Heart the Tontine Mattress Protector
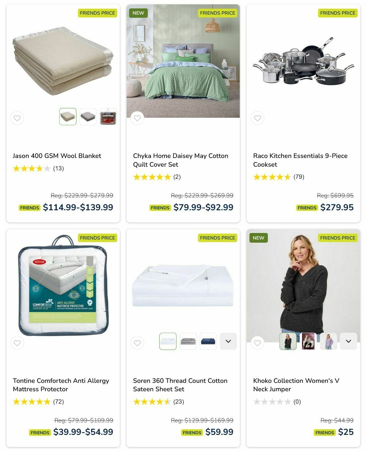Screen dimensions: 367x452 [17, 343]
